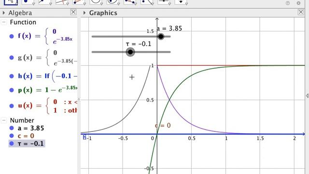The height and width of the screenshot is (174, 309).
Task: Open Polygon tool dropdown arrow
Action: (x=84, y=4)
